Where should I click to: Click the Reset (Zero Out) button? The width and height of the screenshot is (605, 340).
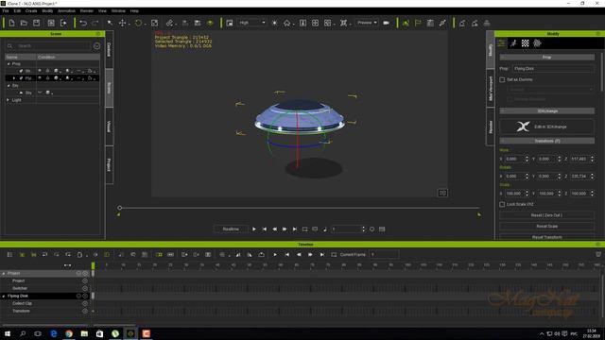point(546,215)
